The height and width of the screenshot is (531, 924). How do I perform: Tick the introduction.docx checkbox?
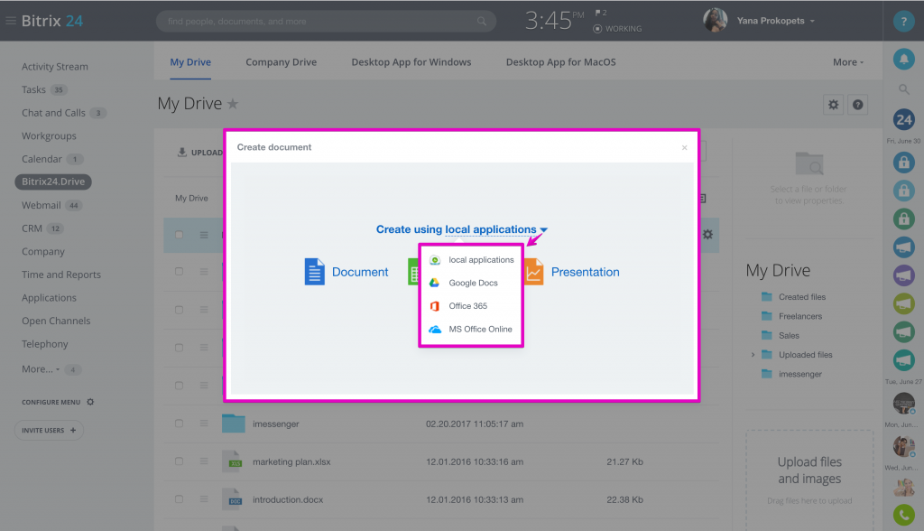[180, 499]
